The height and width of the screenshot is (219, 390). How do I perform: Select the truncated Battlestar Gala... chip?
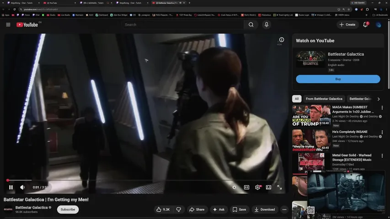[x=360, y=99]
